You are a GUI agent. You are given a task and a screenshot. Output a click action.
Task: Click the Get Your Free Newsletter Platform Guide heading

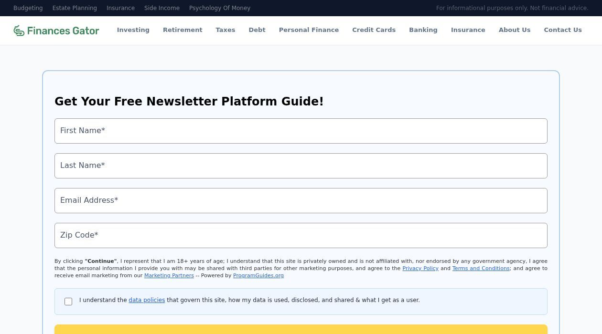click(x=189, y=101)
